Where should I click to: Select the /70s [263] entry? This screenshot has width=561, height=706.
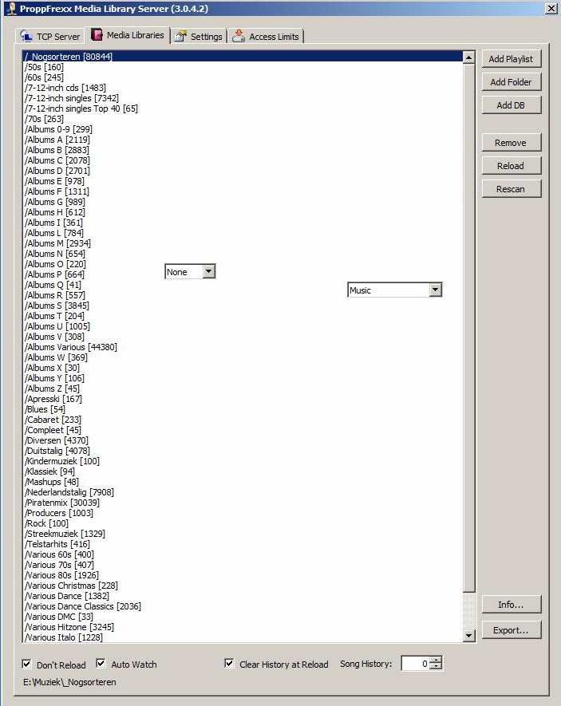(243, 119)
